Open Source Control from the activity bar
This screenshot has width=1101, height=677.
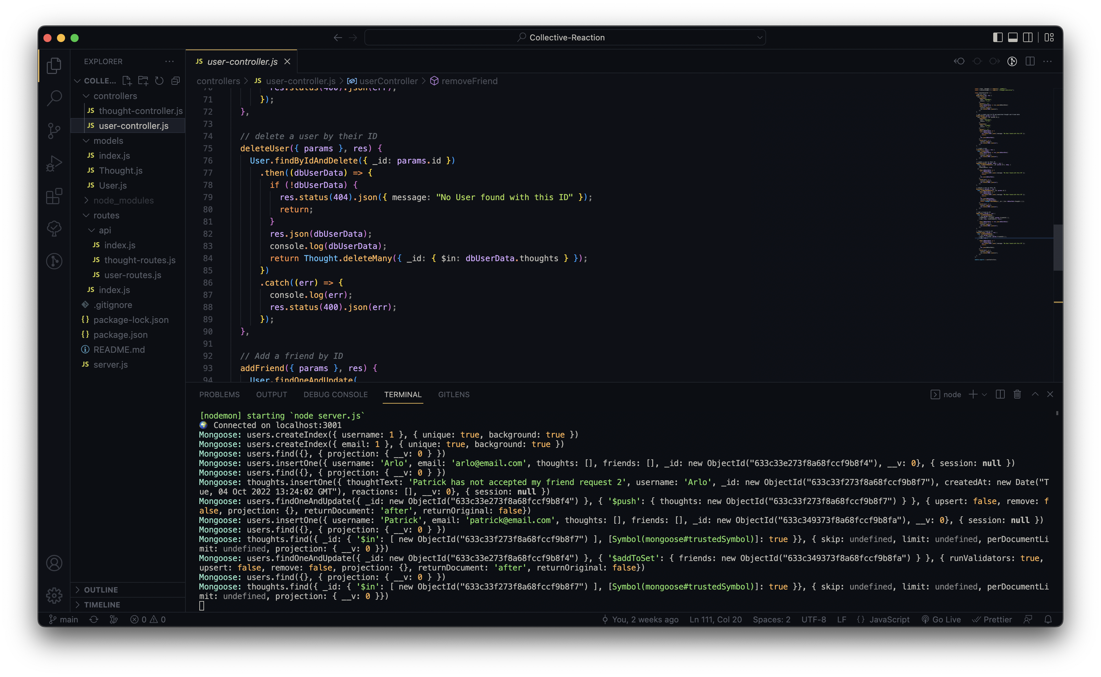click(54, 131)
